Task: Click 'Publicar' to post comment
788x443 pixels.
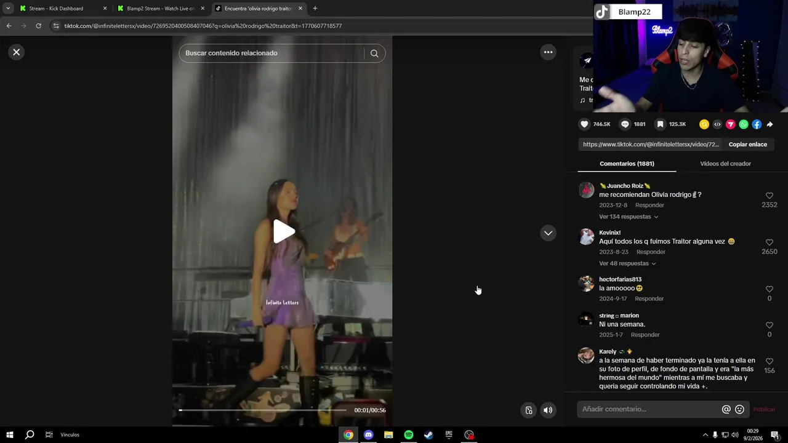Action: 764,409
